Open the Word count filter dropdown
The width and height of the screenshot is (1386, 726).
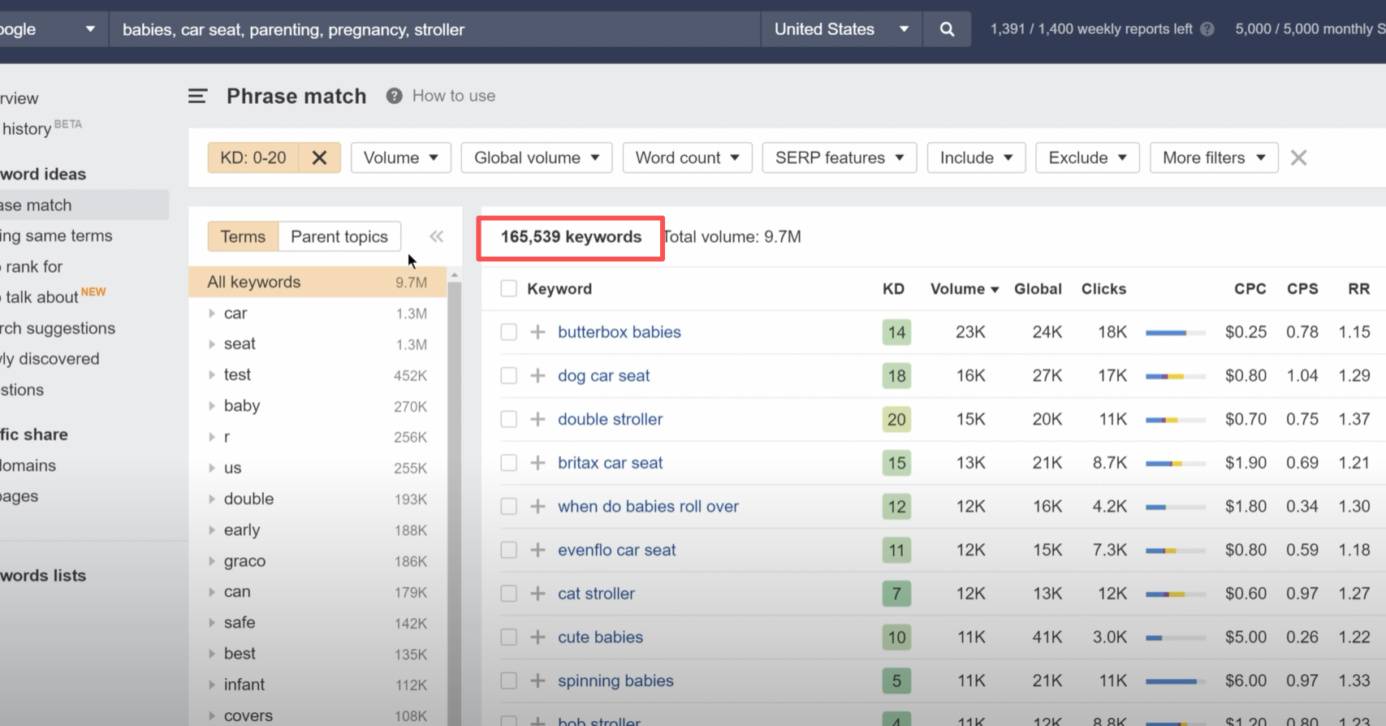click(x=687, y=158)
